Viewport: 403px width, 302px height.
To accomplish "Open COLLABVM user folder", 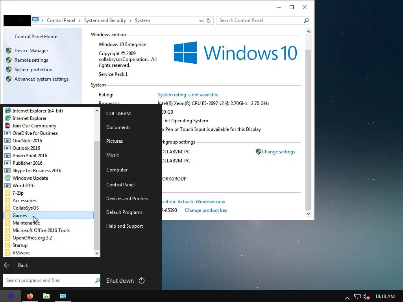I will [x=118, y=114].
